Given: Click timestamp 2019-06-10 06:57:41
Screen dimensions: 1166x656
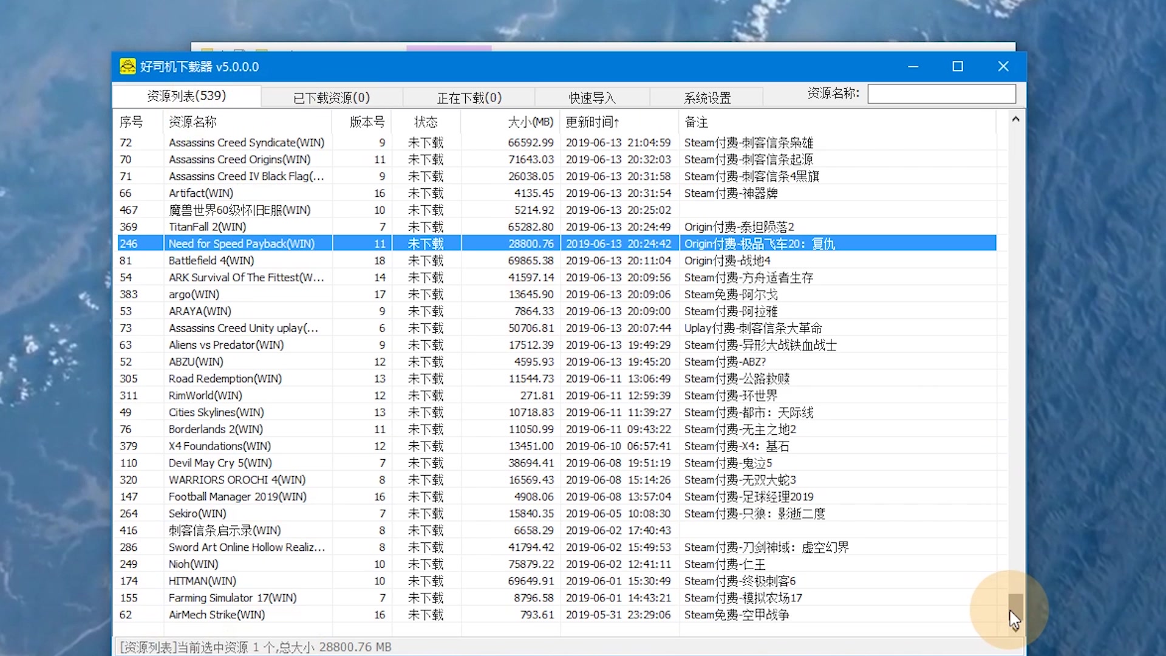Looking at the screenshot, I should (x=618, y=446).
